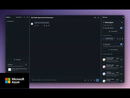Open the dropdown arrow next to Elizabeth Bennett
Screen dimensions: 130x98
[x=114, y=38]
